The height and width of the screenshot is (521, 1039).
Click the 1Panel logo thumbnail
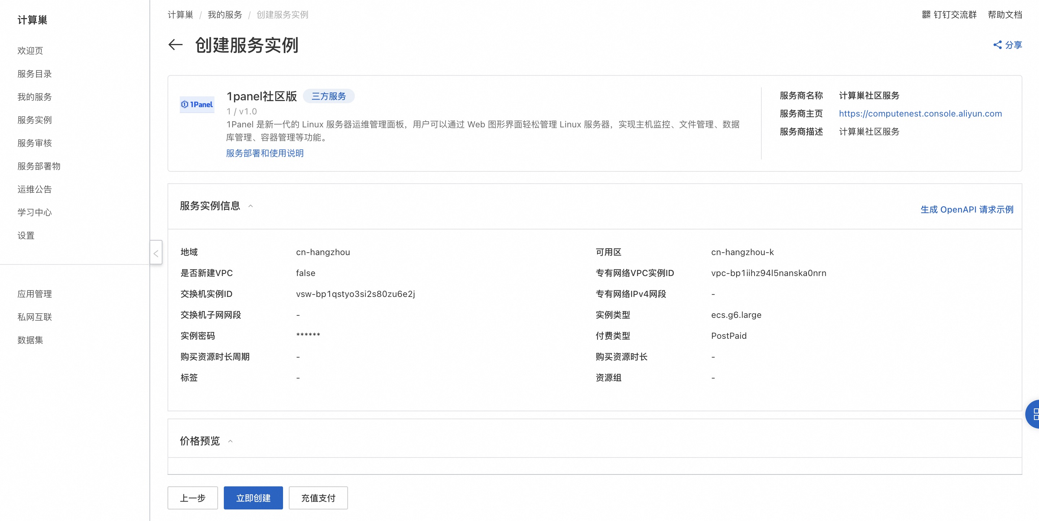pos(197,104)
